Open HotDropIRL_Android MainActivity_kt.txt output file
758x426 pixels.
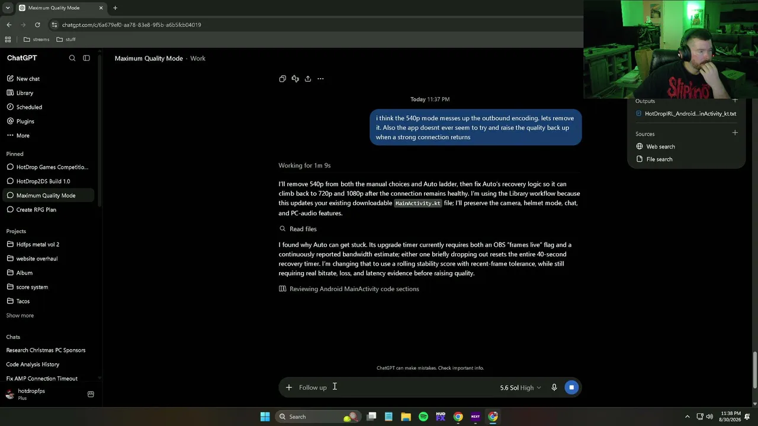pos(686,114)
